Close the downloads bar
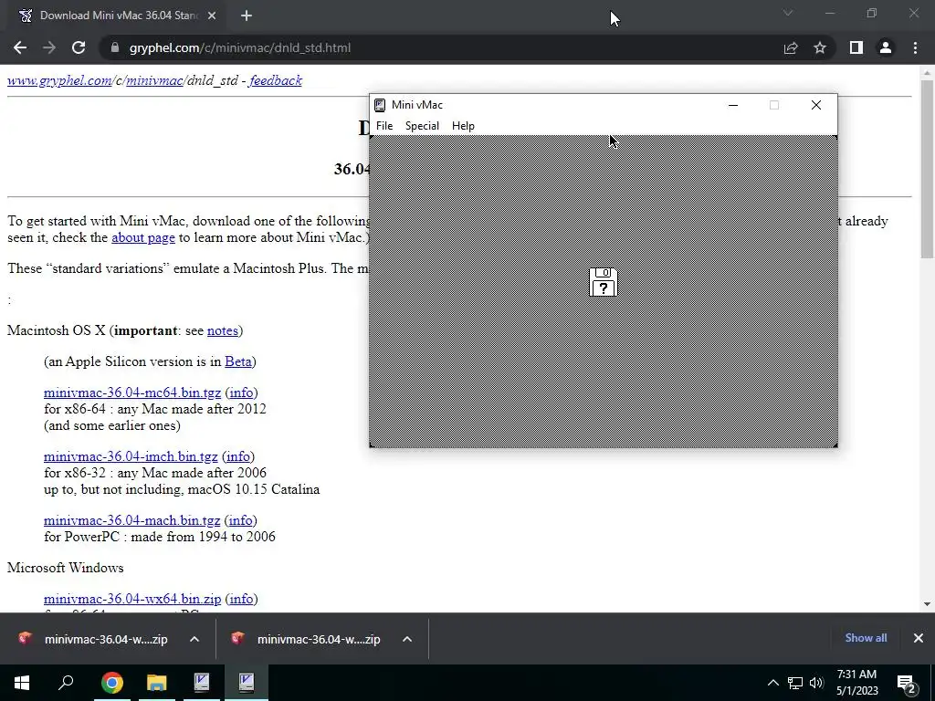This screenshot has height=701, width=935. pyautogui.click(x=919, y=638)
